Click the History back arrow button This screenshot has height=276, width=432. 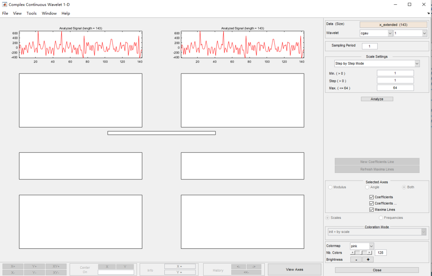(x=238, y=266)
